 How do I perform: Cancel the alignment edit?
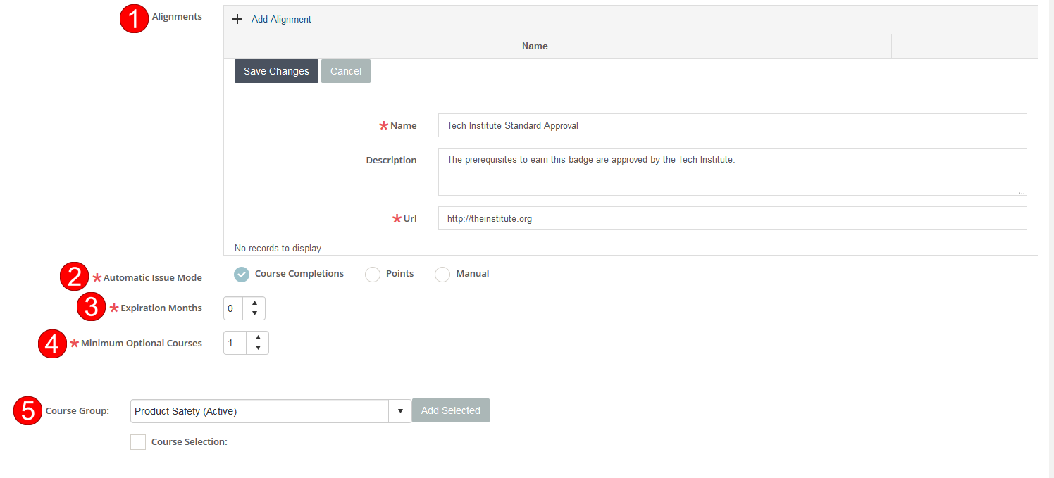click(346, 71)
